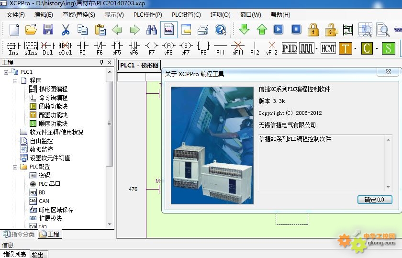The image size is (402, 258).
Task: Click the olive C function block icon
Action: 367,48
